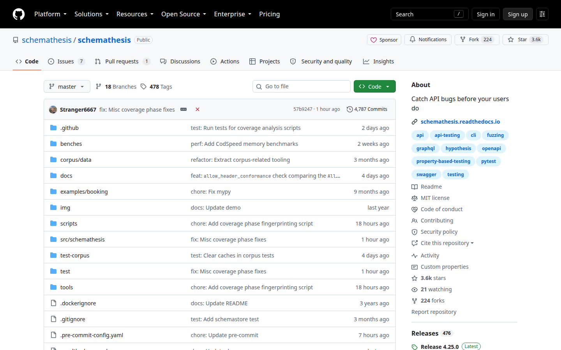Switch to the Discussions tab
The height and width of the screenshot is (350, 561).
pos(180,61)
